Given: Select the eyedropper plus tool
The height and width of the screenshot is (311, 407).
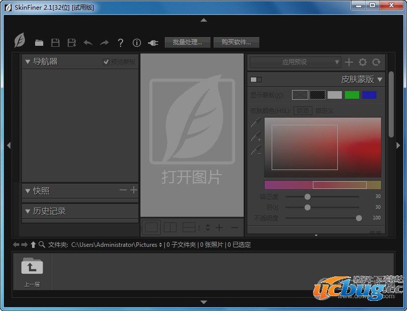Looking at the screenshot, I should click(255, 136).
